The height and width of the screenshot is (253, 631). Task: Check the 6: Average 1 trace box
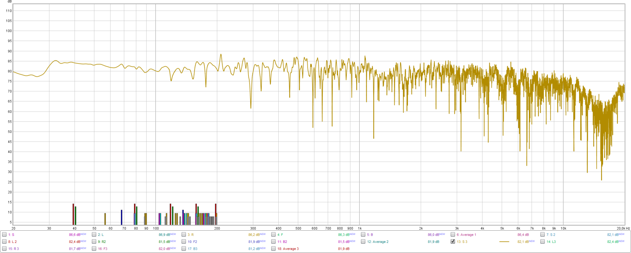click(x=453, y=235)
